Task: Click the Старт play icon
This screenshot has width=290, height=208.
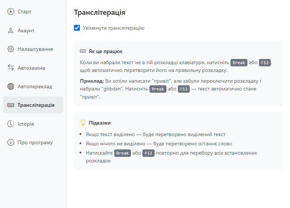Action: [x=11, y=11]
